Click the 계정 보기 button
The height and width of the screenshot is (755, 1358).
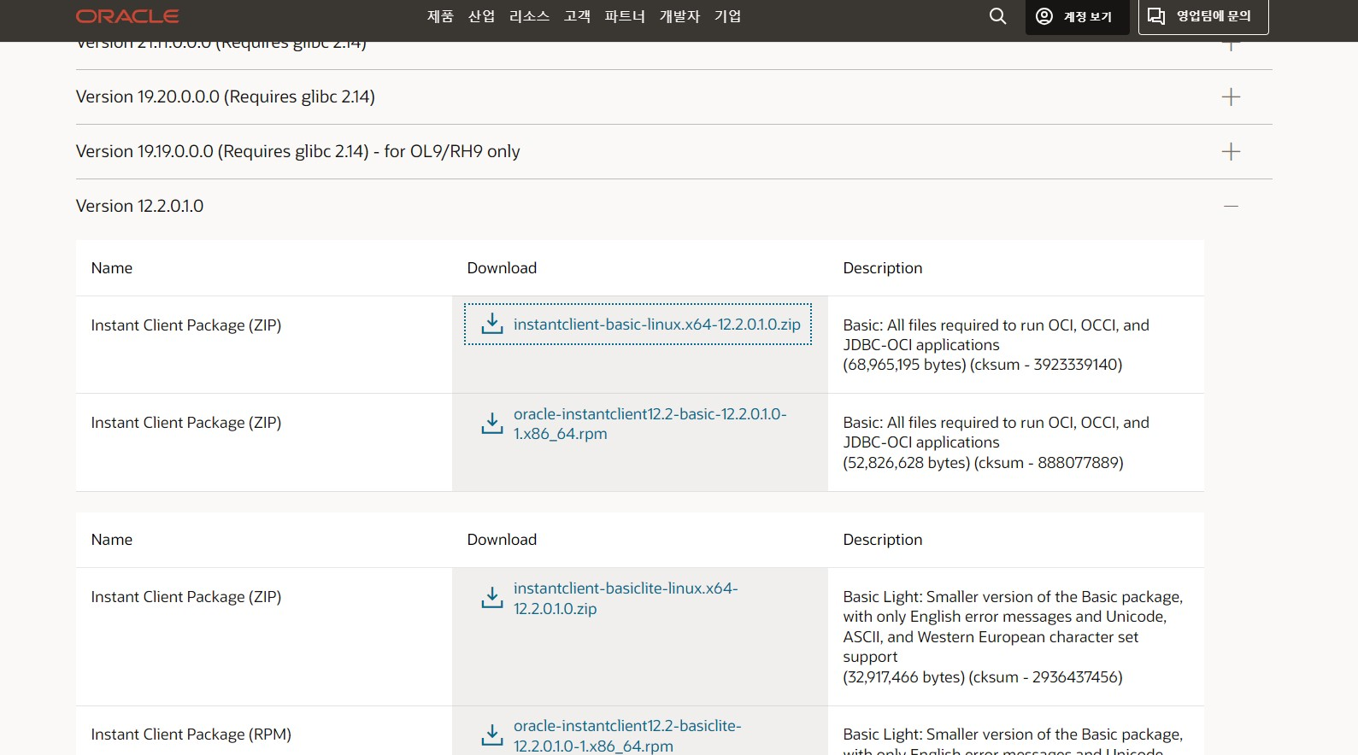(1077, 16)
